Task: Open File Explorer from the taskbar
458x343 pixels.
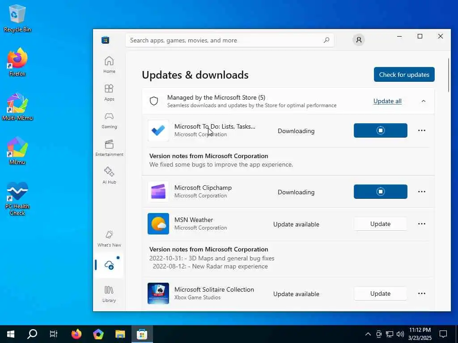Action: 120,334
